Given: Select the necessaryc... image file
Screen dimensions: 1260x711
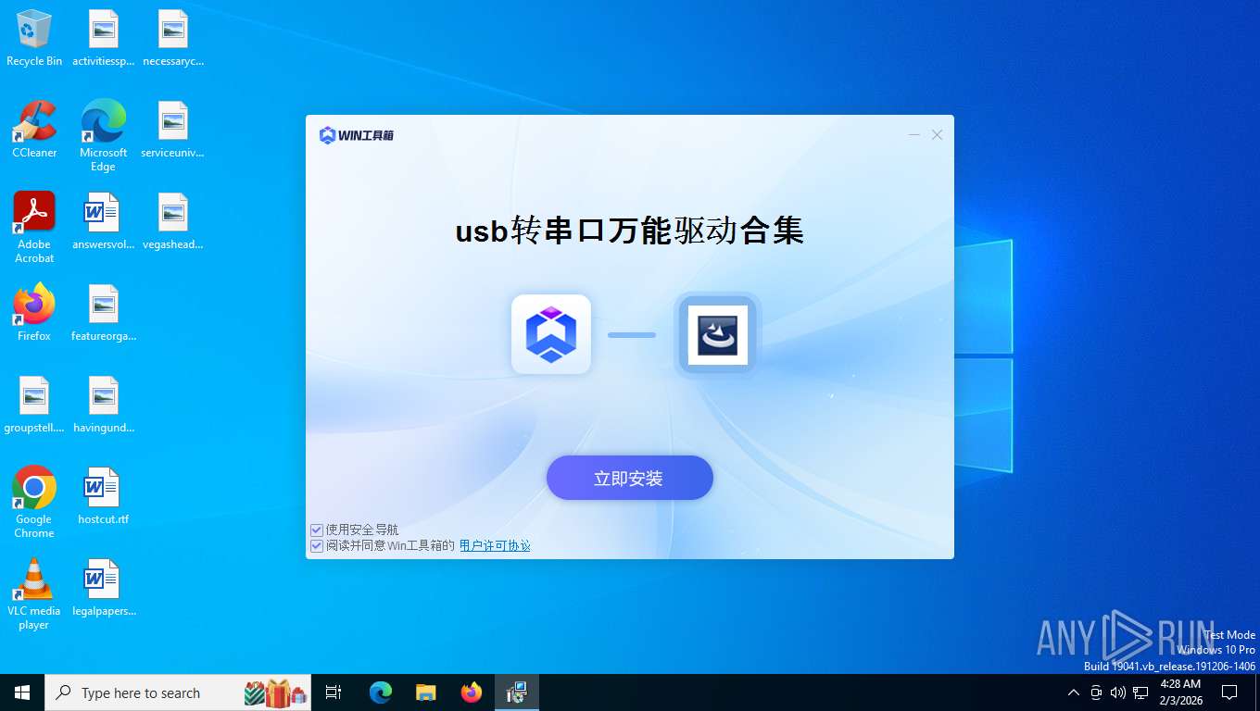Looking at the screenshot, I should click(x=173, y=39).
